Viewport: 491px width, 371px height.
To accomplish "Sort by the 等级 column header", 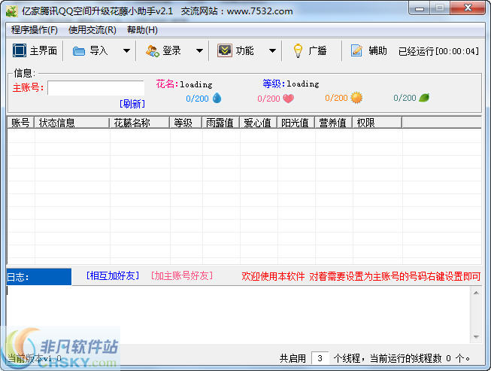I will (186, 123).
